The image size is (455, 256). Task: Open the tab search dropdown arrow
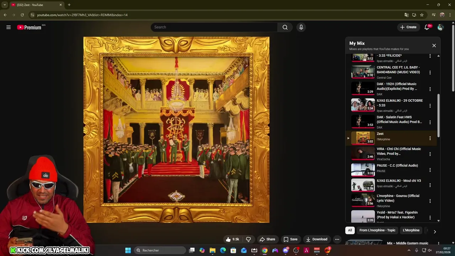click(x=5, y=5)
